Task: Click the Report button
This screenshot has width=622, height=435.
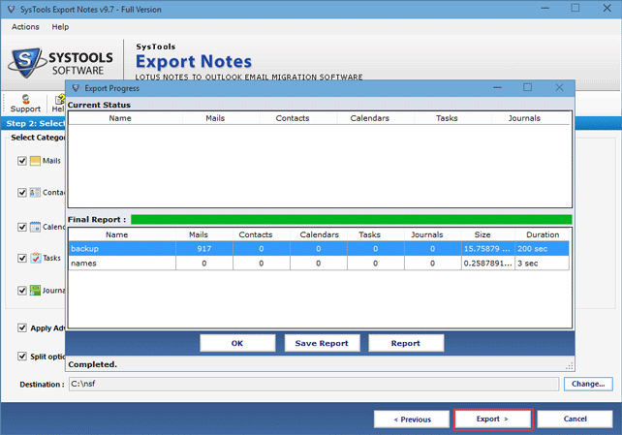Action: 405,343
